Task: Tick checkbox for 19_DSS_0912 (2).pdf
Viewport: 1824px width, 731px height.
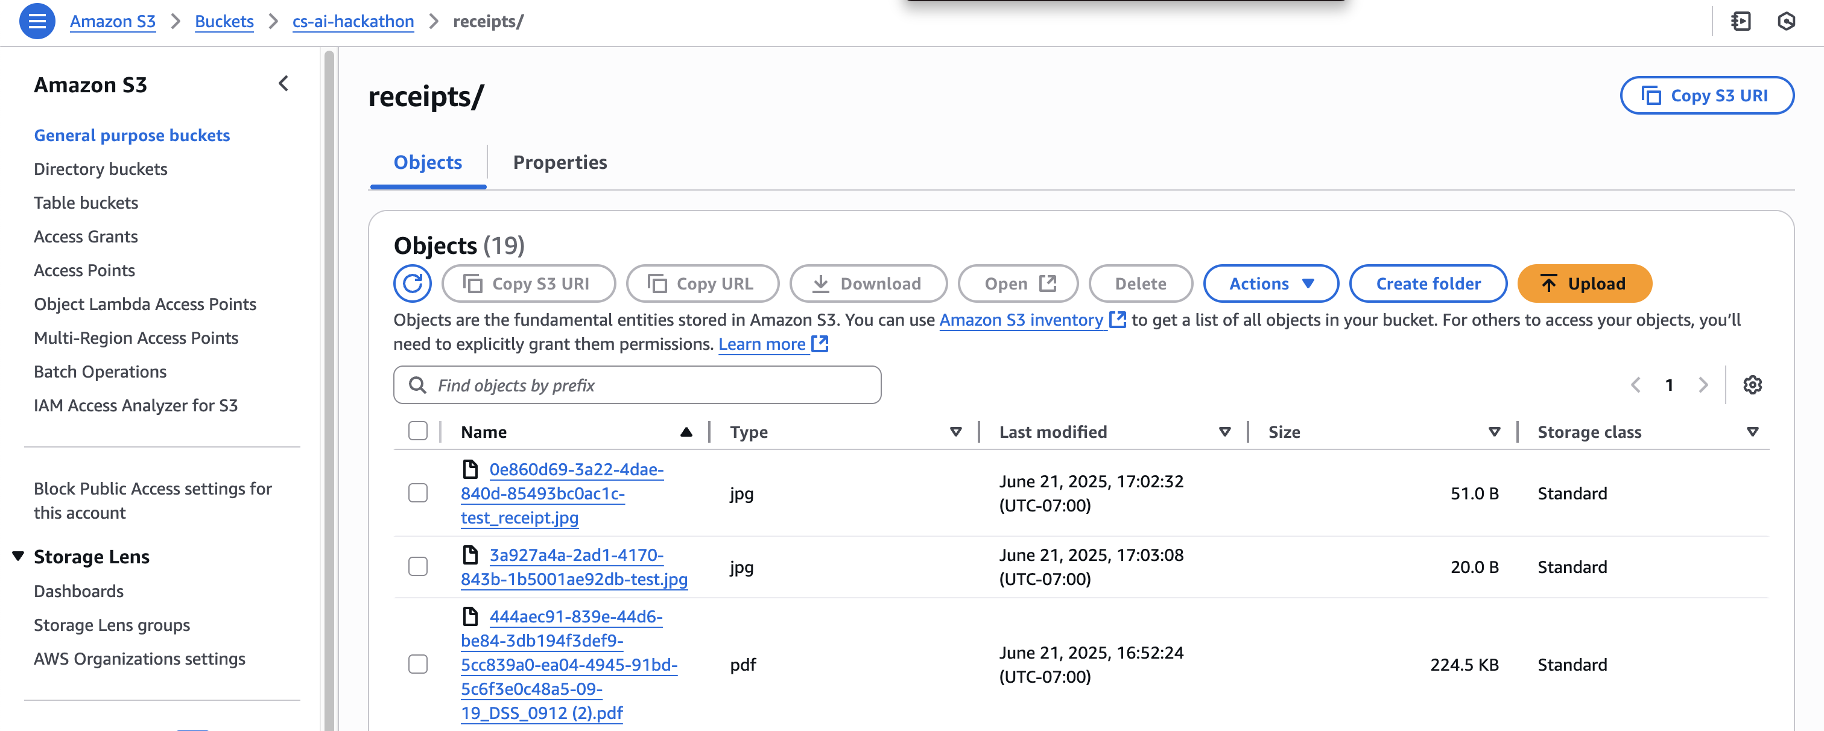Action: (x=418, y=665)
